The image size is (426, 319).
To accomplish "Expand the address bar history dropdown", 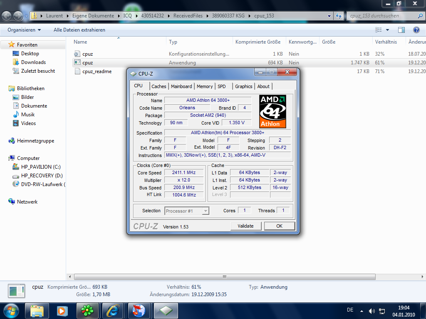I will (329, 16).
